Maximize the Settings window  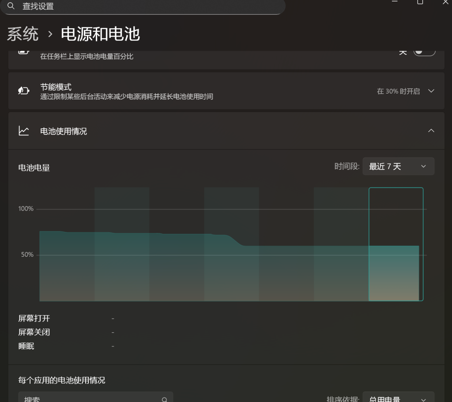pyautogui.click(x=420, y=2)
